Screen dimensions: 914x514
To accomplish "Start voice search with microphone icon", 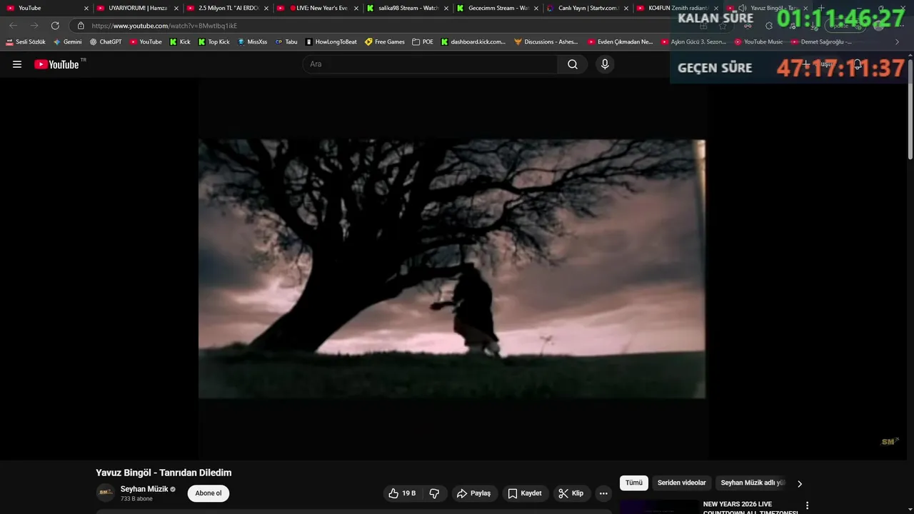I will pos(605,64).
